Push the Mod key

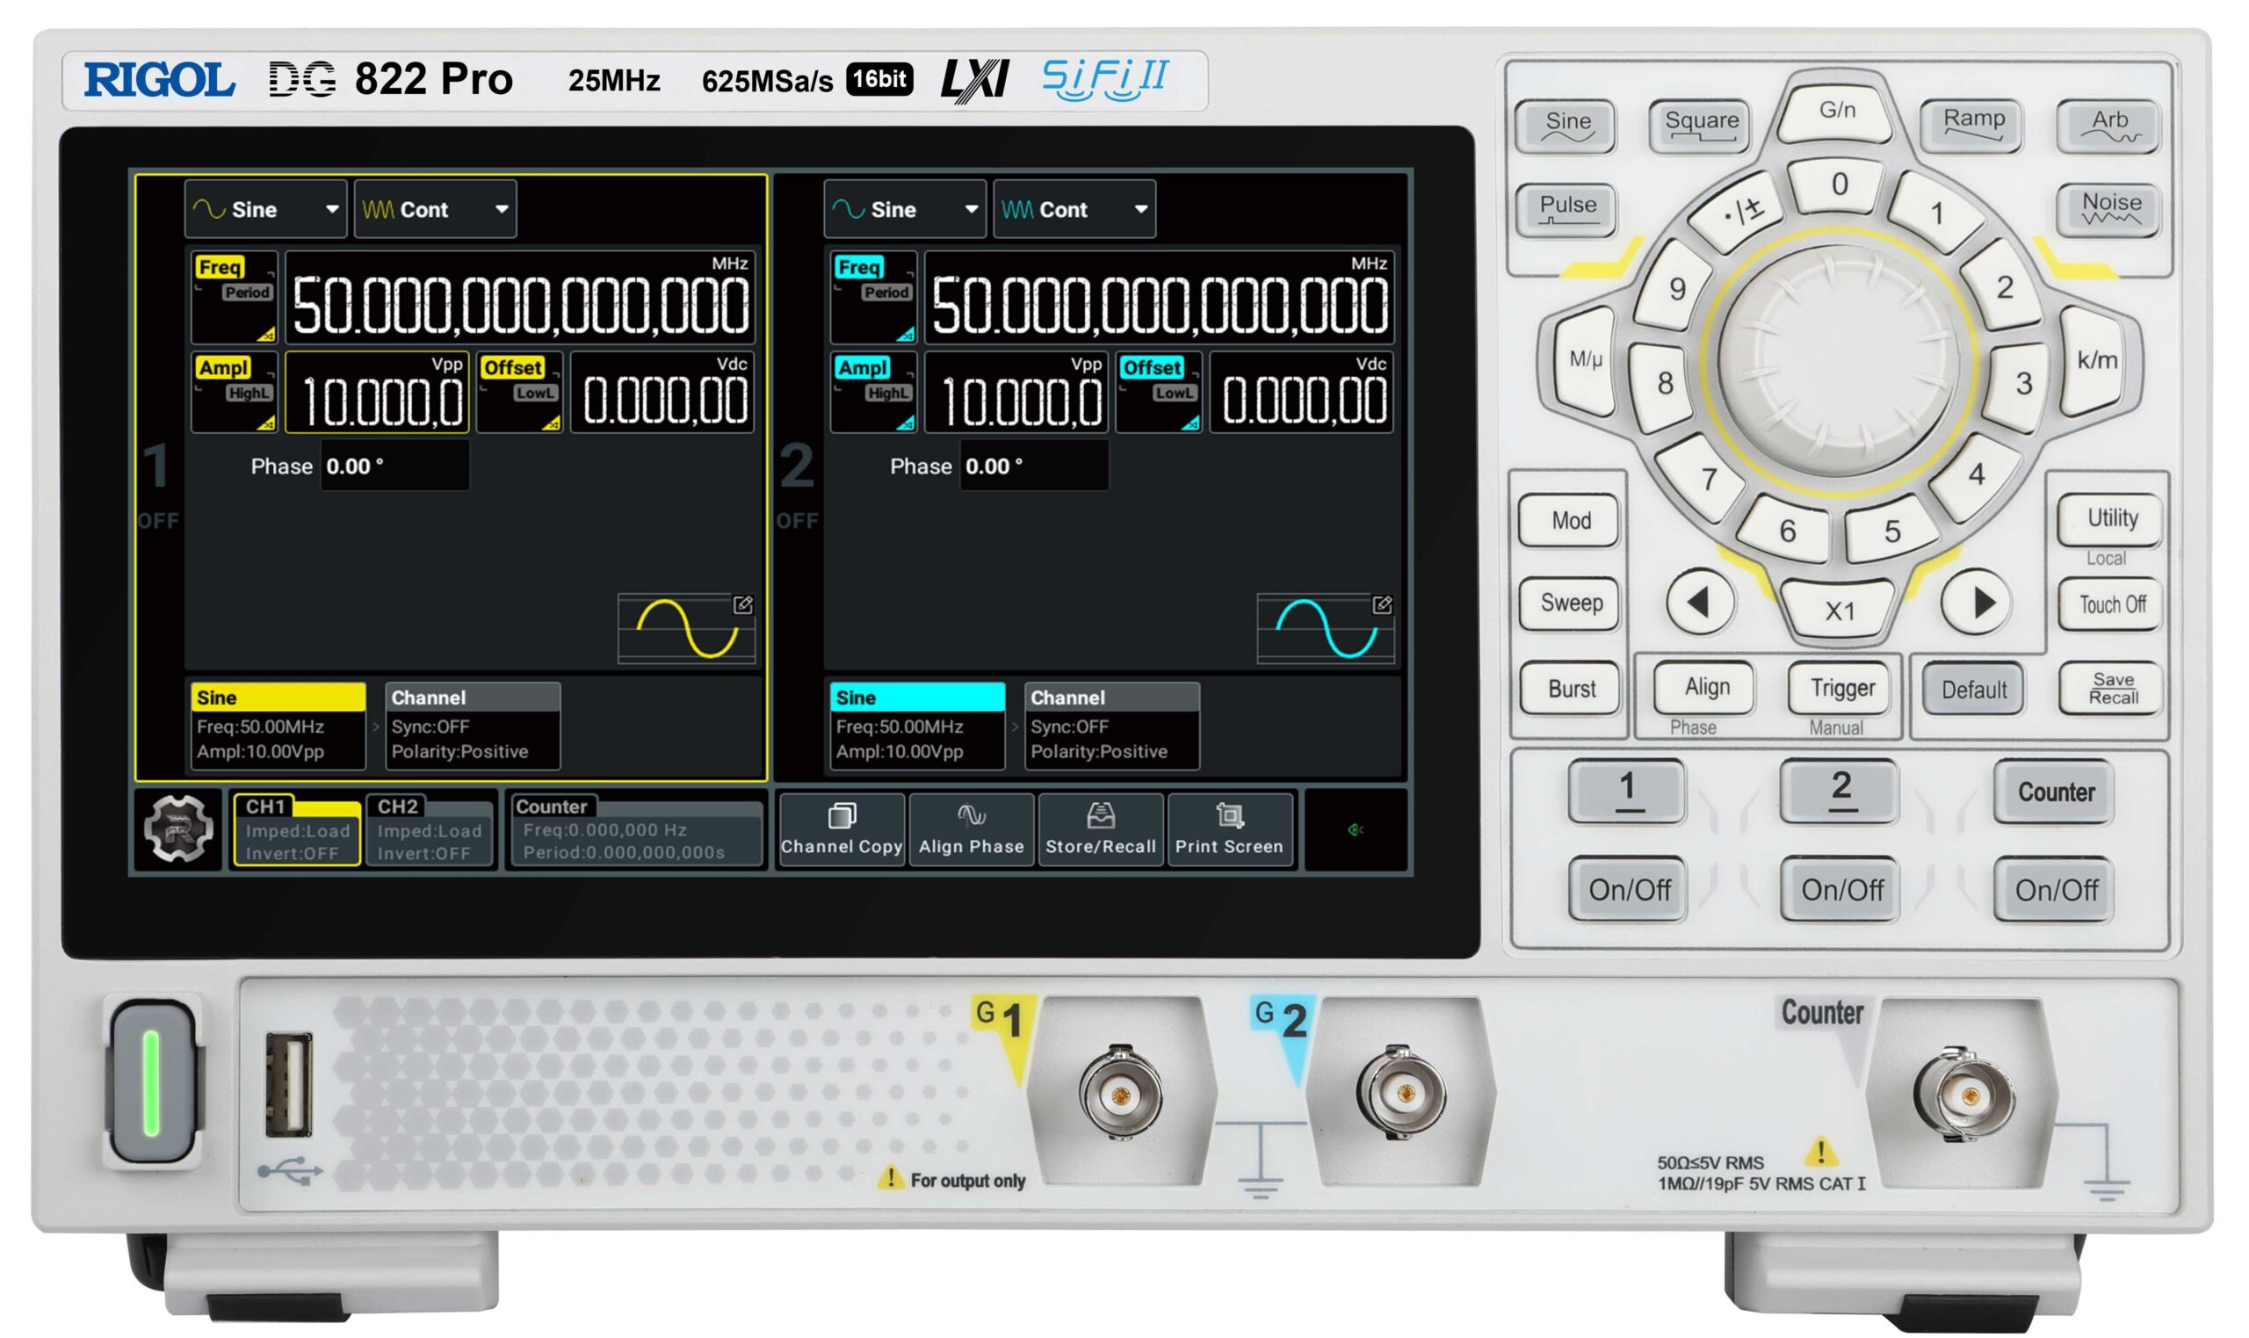click(x=1568, y=520)
